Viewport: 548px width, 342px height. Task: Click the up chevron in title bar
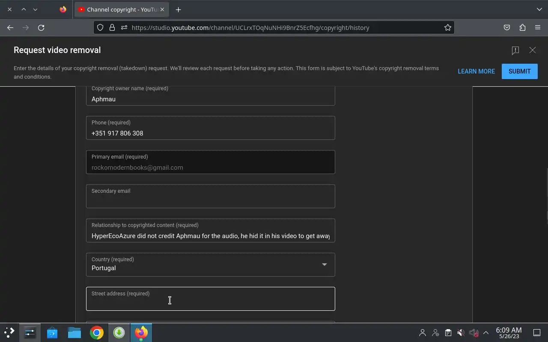[24, 9]
